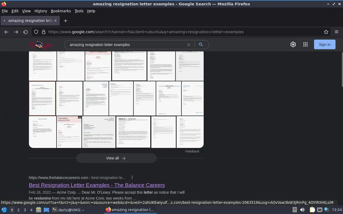Open the file manager icon in the taskbar
Viewport: 343px width, 214px height.
click(x=38, y=210)
